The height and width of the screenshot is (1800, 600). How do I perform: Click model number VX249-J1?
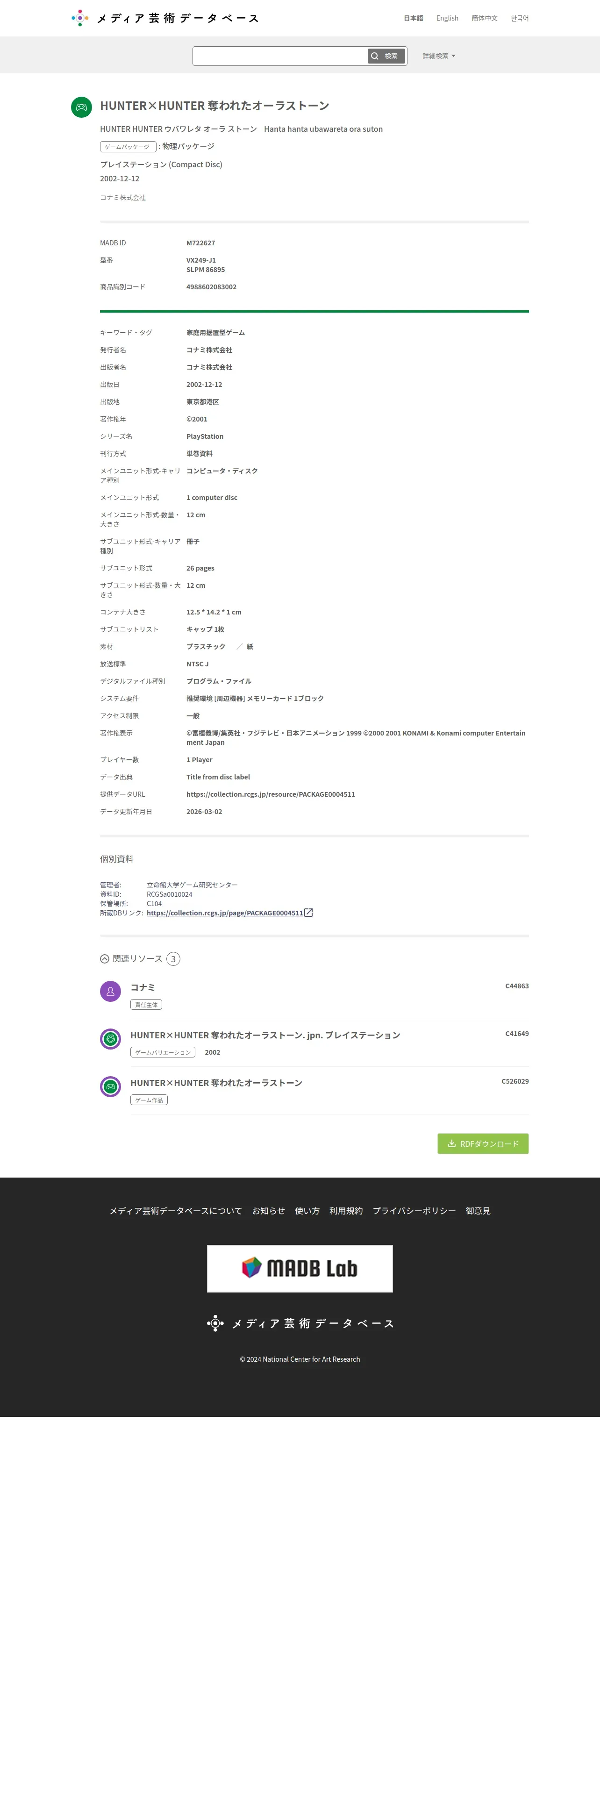tap(201, 260)
